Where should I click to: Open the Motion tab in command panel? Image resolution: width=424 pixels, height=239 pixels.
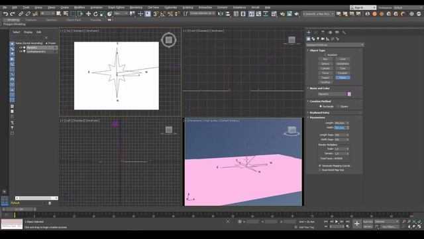pyautogui.click(x=330, y=33)
